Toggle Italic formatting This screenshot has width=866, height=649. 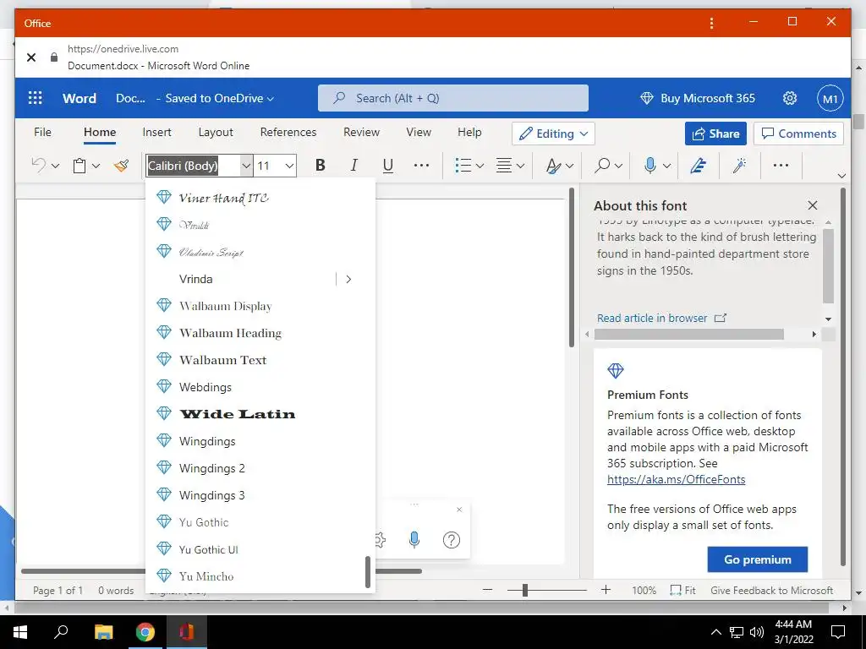coord(354,165)
